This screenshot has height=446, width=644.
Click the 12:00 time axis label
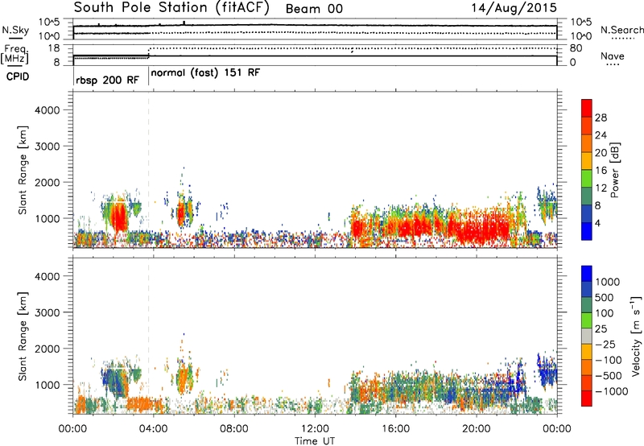315,429
